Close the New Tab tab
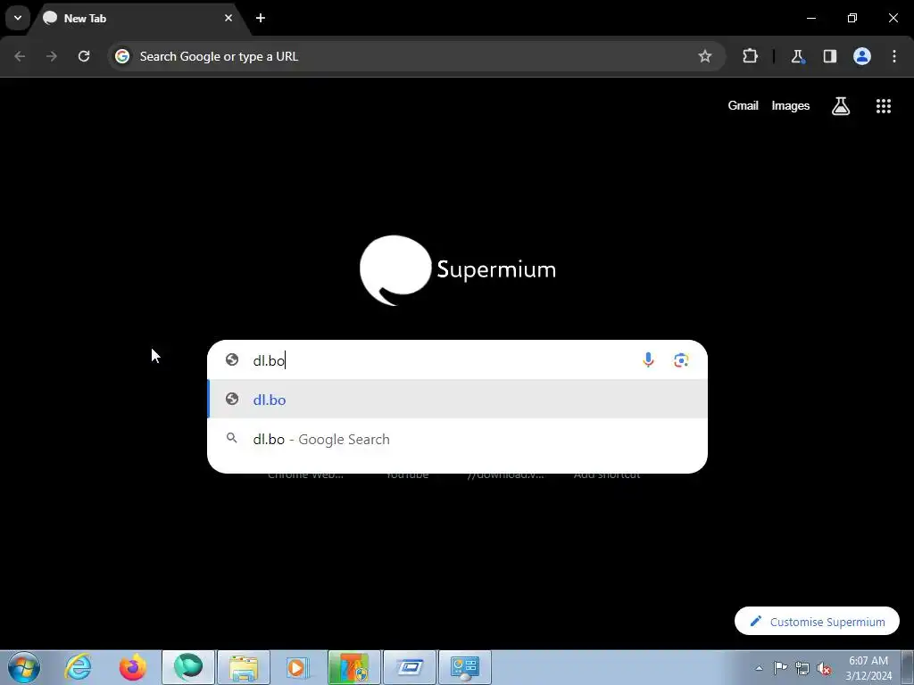914x685 pixels. (x=228, y=18)
